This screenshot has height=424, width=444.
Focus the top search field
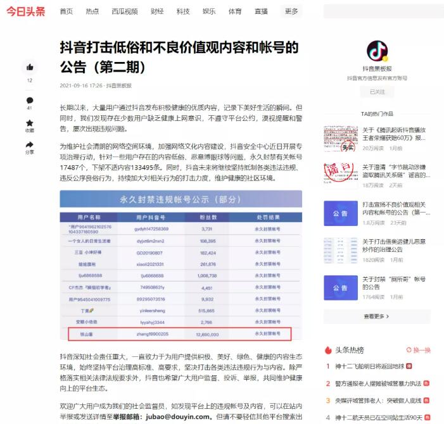(x=384, y=11)
